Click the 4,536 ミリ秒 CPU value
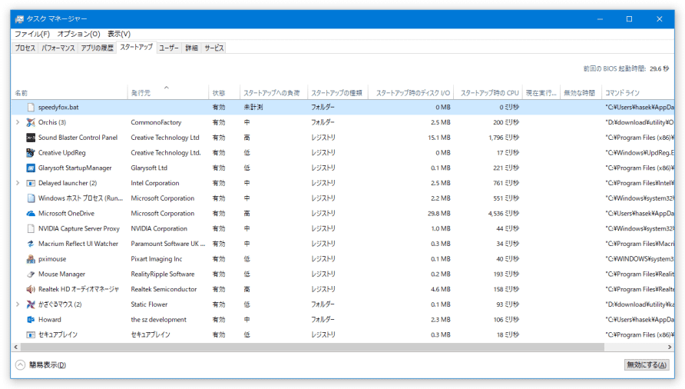 (x=503, y=214)
